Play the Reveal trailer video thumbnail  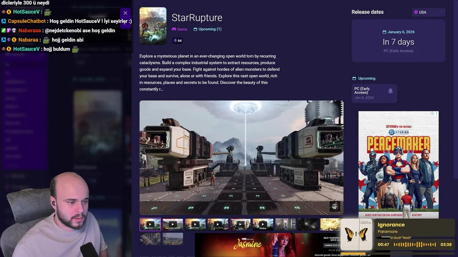click(x=263, y=225)
